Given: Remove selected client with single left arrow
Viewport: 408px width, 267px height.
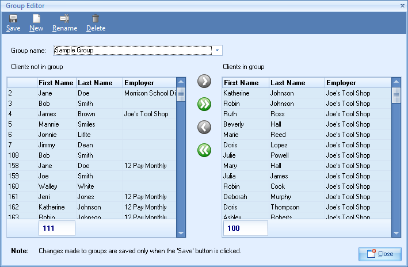Looking at the screenshot, I should tap(204, 127).
